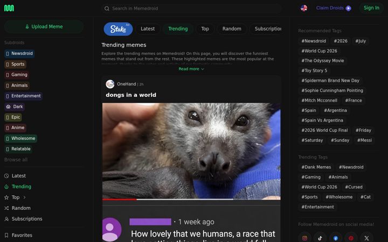Click the Memedroid logo icon
388x242 pixels.
click(x=9, y=8)
